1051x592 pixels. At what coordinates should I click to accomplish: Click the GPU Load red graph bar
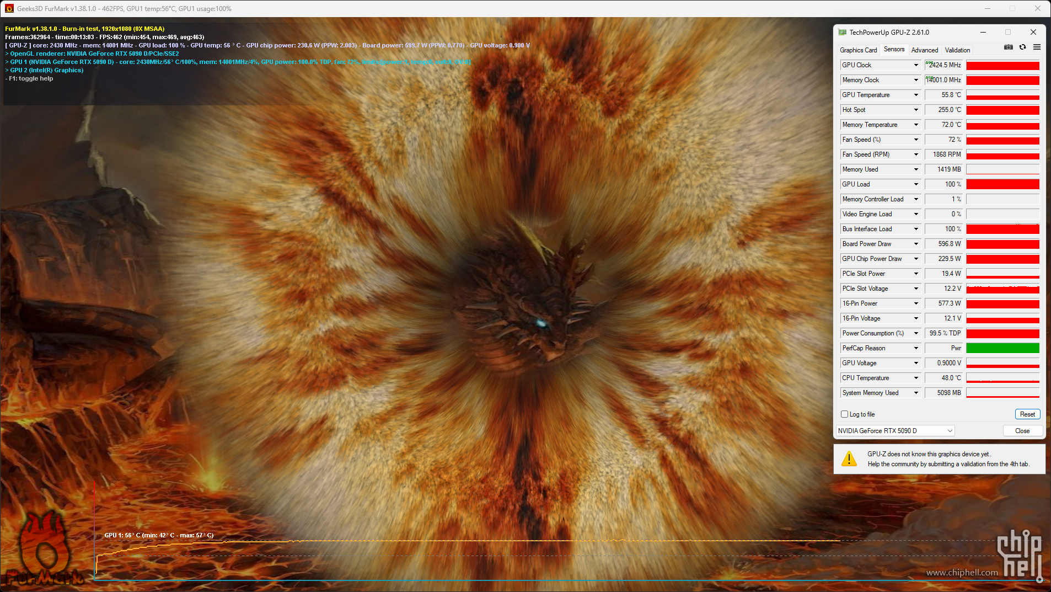[1002, 184]
